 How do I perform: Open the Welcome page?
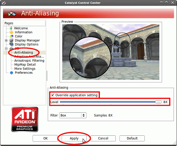coord(21,28)
